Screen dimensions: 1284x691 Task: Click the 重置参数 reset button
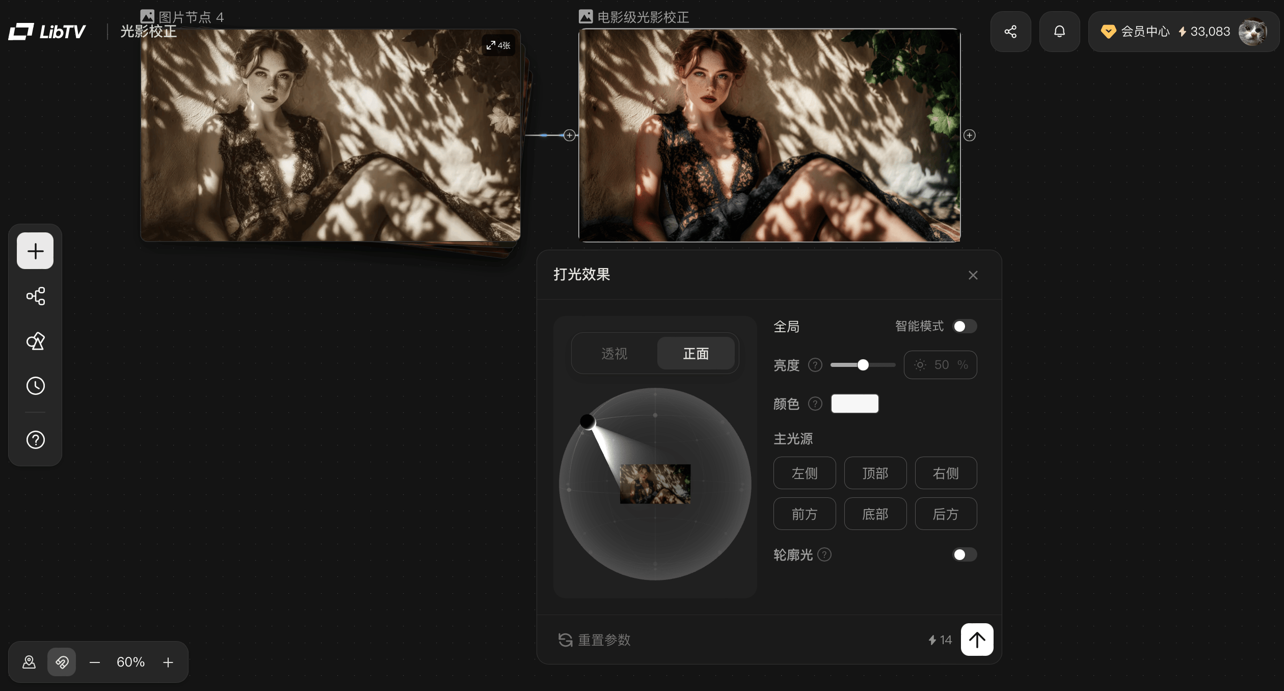click(x=595, y=640)
